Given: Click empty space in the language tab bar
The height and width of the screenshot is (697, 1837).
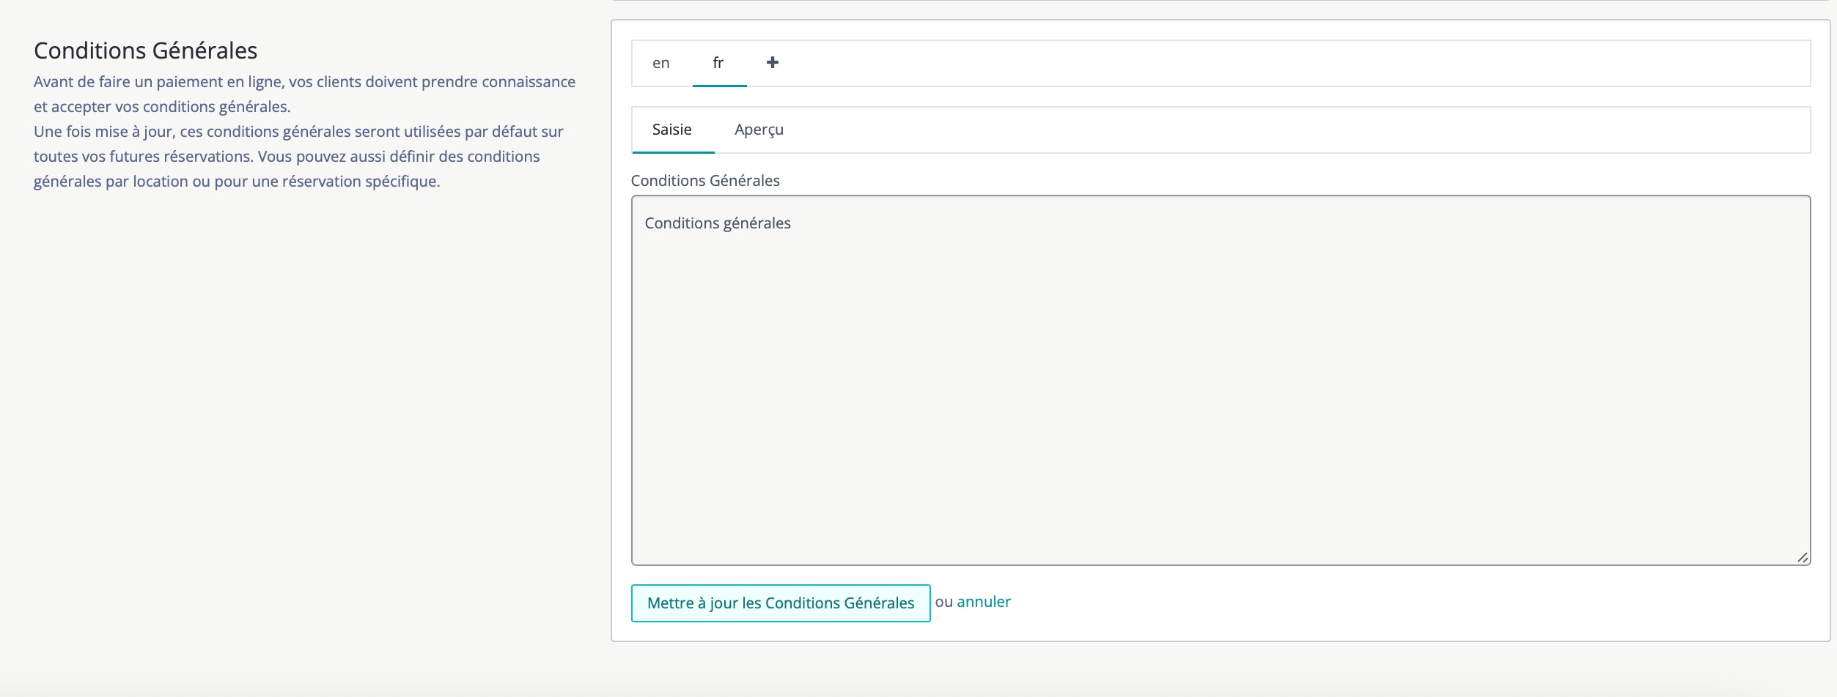Looking at the screenshot, I should point(1246,64).
